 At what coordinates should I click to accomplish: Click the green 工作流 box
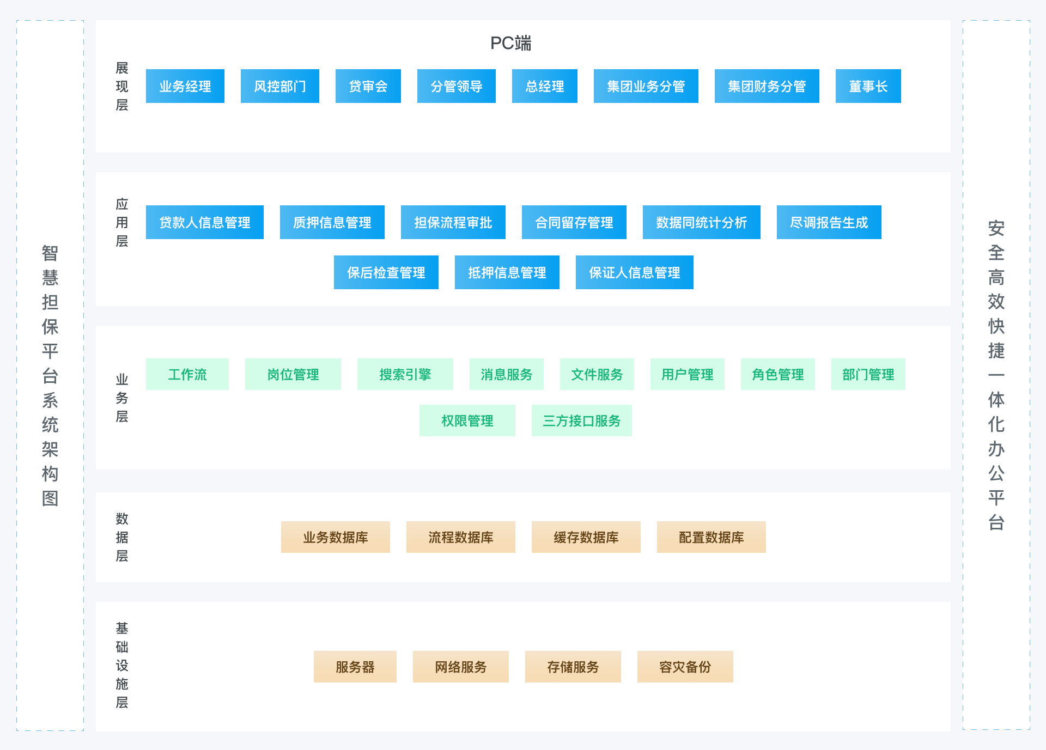[x=187, y=374]
